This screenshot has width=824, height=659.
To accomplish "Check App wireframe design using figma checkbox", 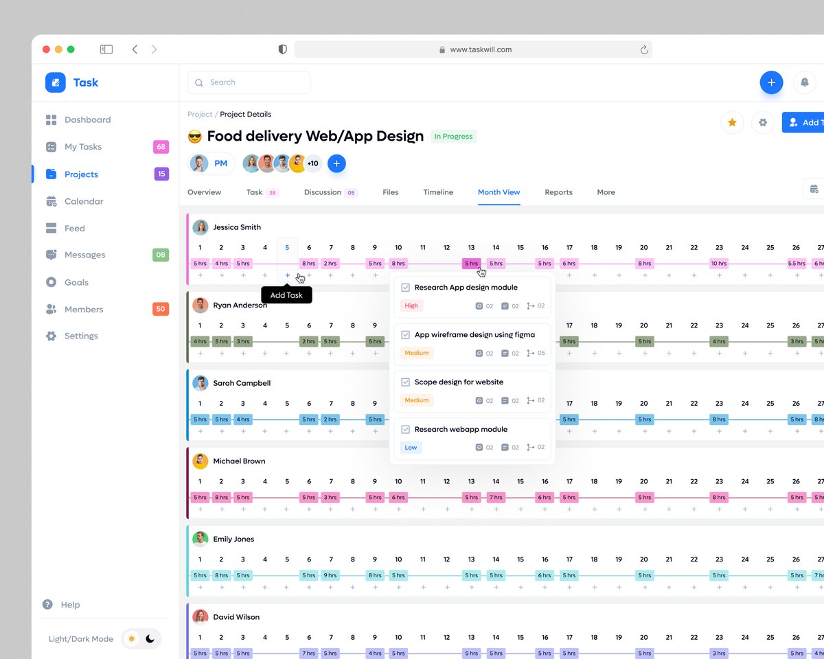I will [x=405, y=335].
